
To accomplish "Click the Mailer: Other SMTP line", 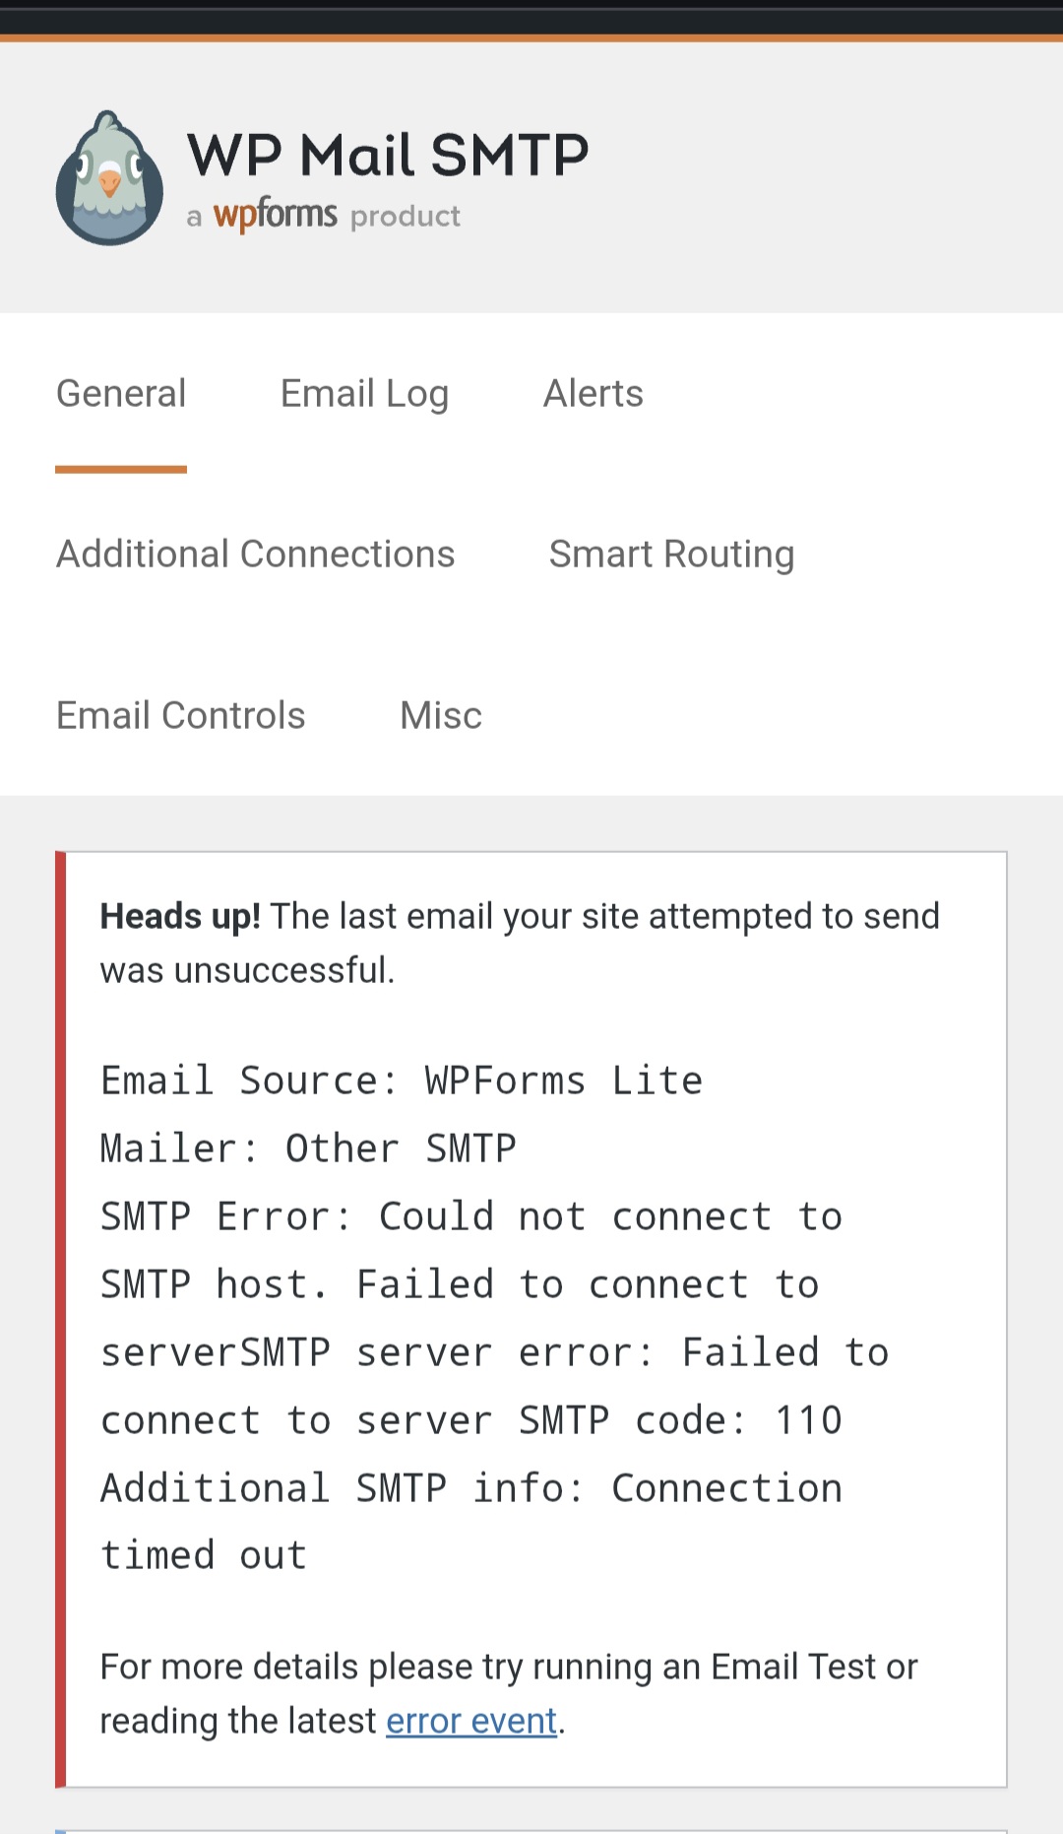I will (308, 1148).
